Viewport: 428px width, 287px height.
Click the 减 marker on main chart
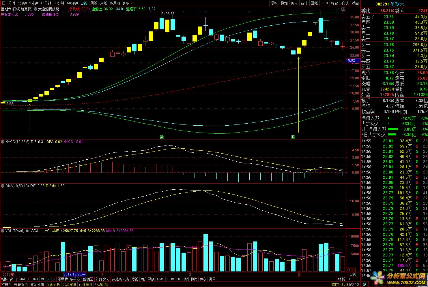(x=162, y=137)
